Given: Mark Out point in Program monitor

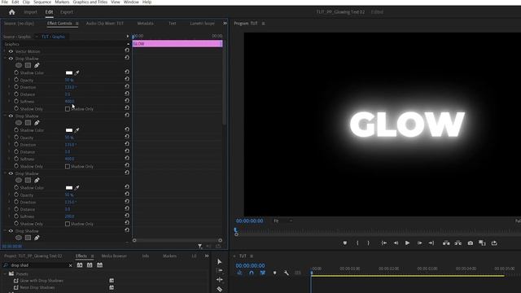Looking at the screenshot, I should [369, 243].
